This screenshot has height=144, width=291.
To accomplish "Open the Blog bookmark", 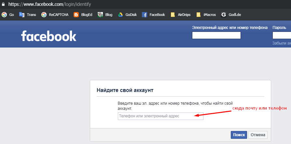I will [x=105, y=15].
